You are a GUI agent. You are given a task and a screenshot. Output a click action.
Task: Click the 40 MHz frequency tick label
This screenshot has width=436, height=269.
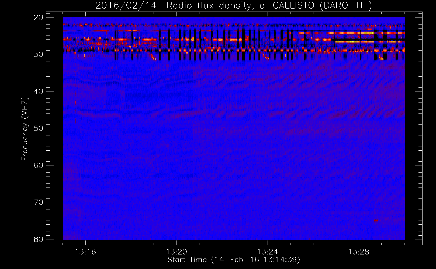click(x=39, y=91)
